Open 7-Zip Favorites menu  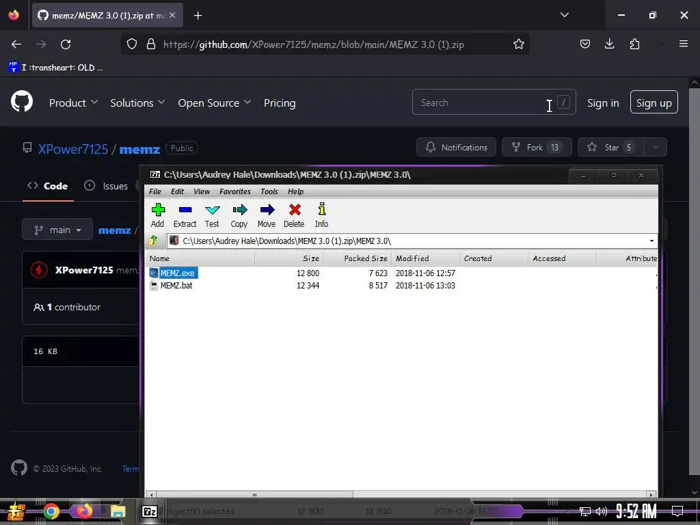[235, 191]
